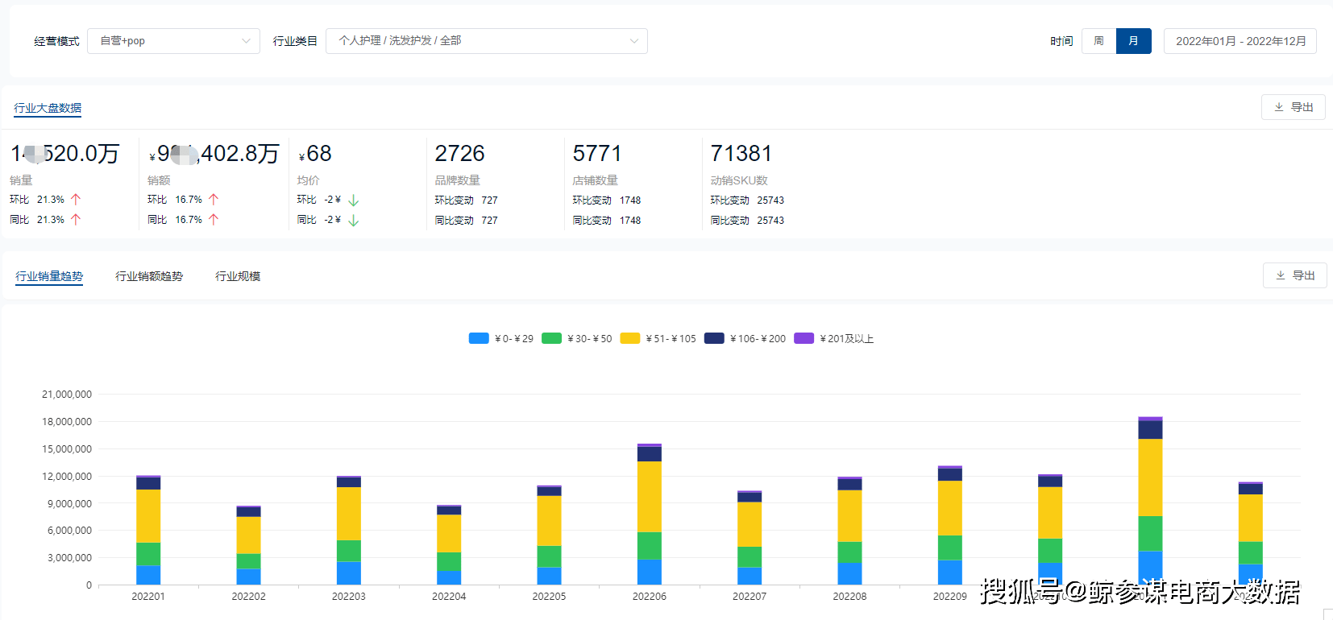Click the 202204 stacked bar in the chart

(449, 545)
